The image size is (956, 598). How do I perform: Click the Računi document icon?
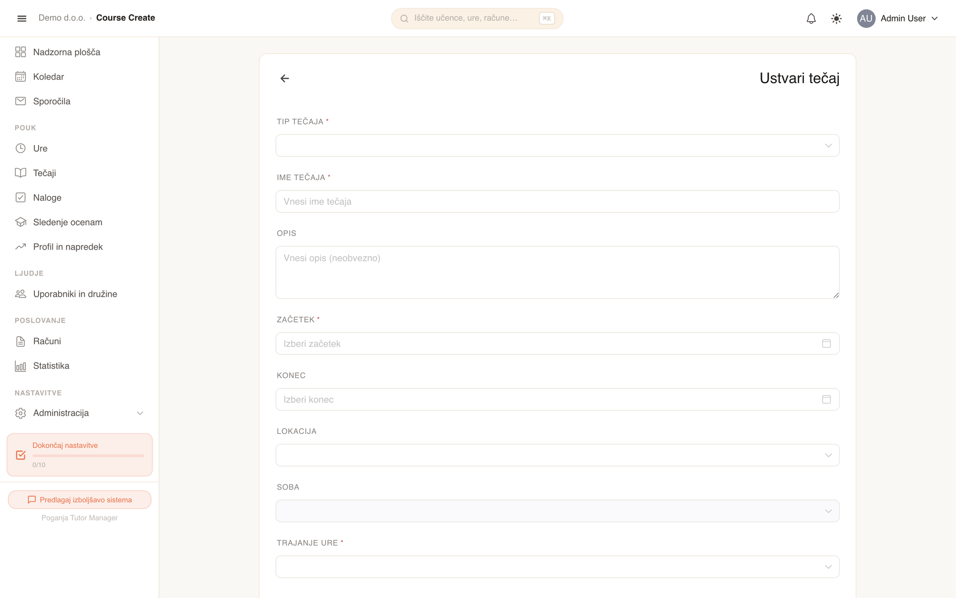[x=21, y=341]
